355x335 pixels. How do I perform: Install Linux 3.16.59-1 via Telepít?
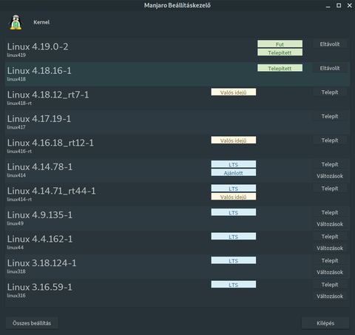(x=330, y=285)
